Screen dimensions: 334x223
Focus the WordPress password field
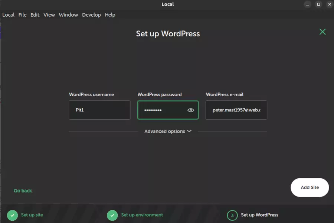168,110
